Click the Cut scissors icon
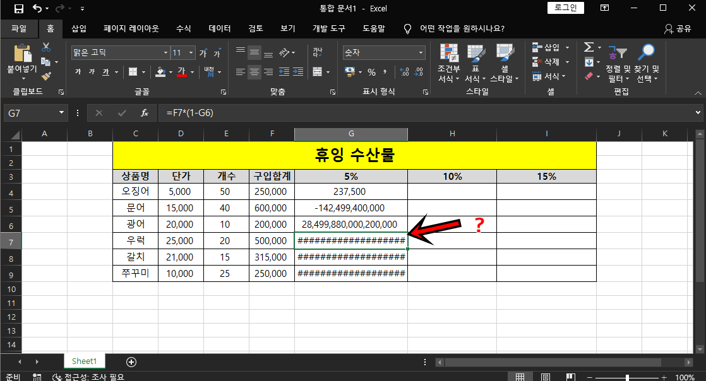The image size is (706, 381). coord(46,47)
